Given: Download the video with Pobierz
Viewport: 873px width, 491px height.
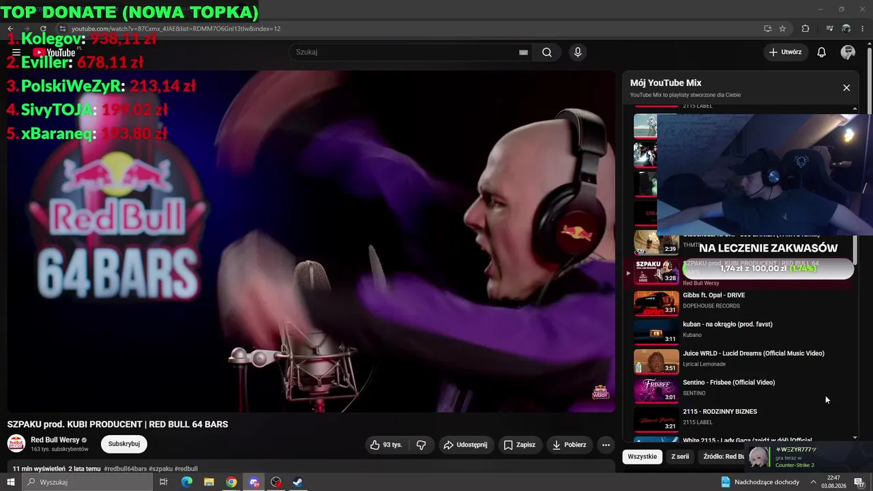Looking at the screenshot, I should tap(569, 445).
